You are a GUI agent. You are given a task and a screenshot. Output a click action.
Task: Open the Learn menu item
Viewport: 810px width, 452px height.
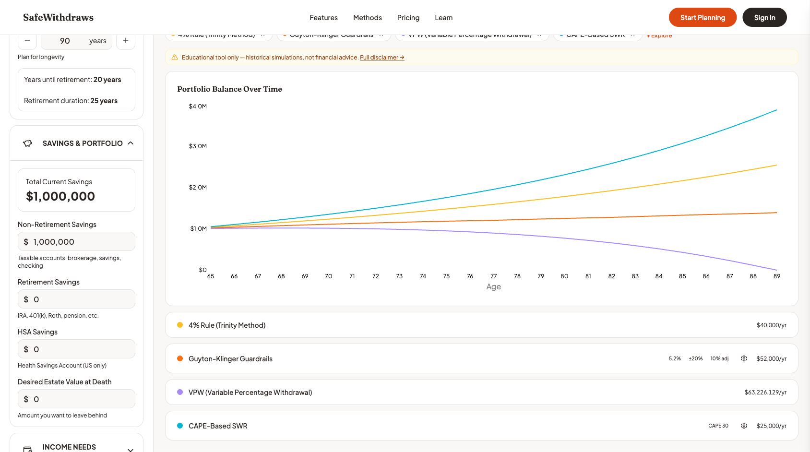coord(444,18)
